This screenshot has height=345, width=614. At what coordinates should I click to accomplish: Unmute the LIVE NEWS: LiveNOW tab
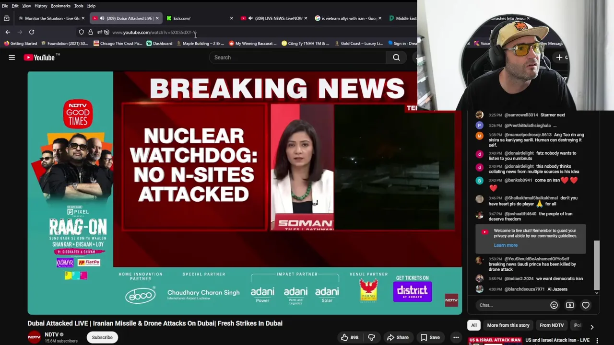[250, 18]
